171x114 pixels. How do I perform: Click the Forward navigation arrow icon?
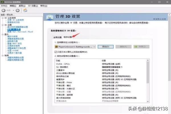18,10
